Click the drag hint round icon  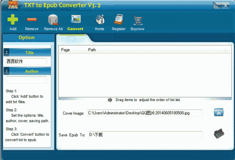110,100
